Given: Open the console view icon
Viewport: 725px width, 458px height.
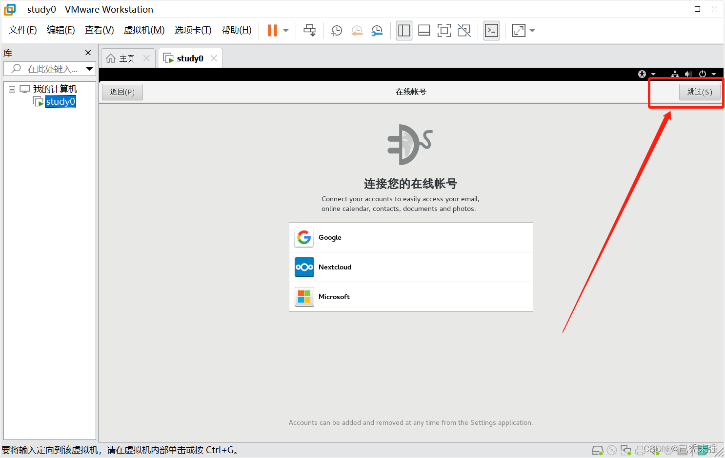Looking at the screenshot, I should [x=491, y=31].
